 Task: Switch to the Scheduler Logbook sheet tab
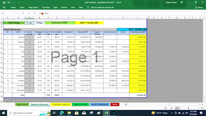click(x=61, y=104)
